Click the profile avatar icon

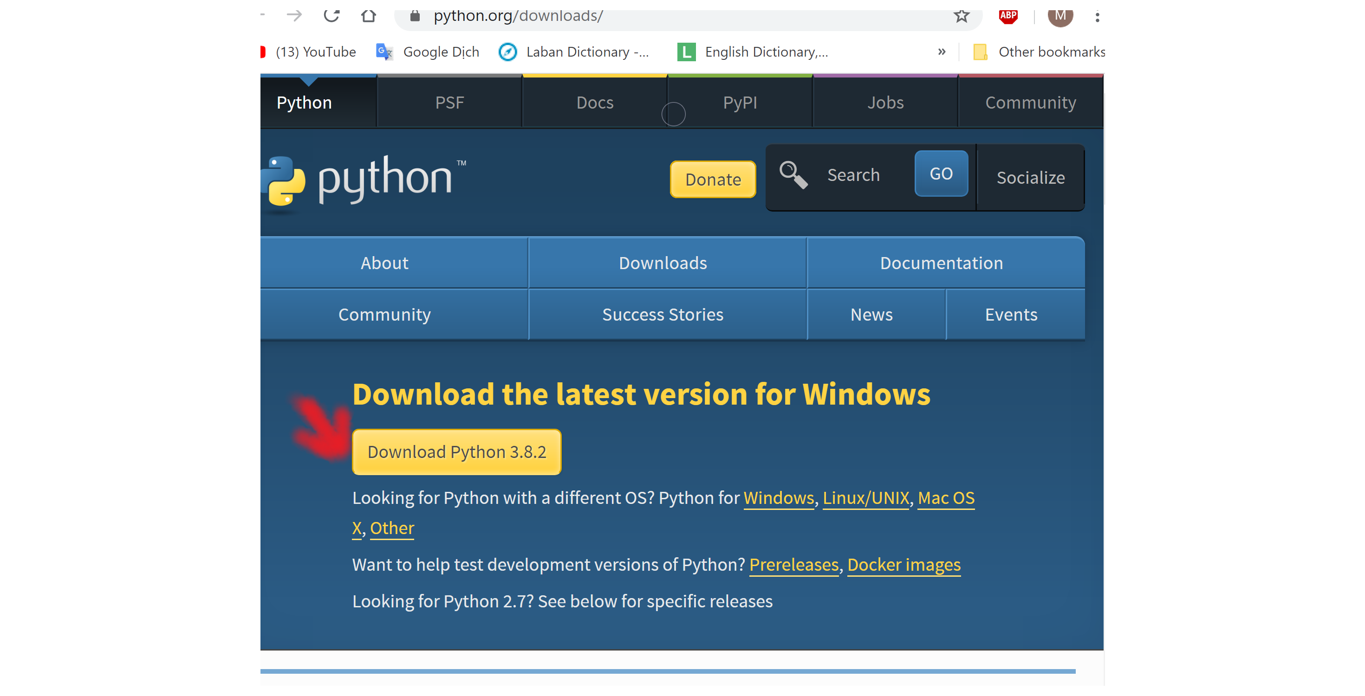point(1060,16)
